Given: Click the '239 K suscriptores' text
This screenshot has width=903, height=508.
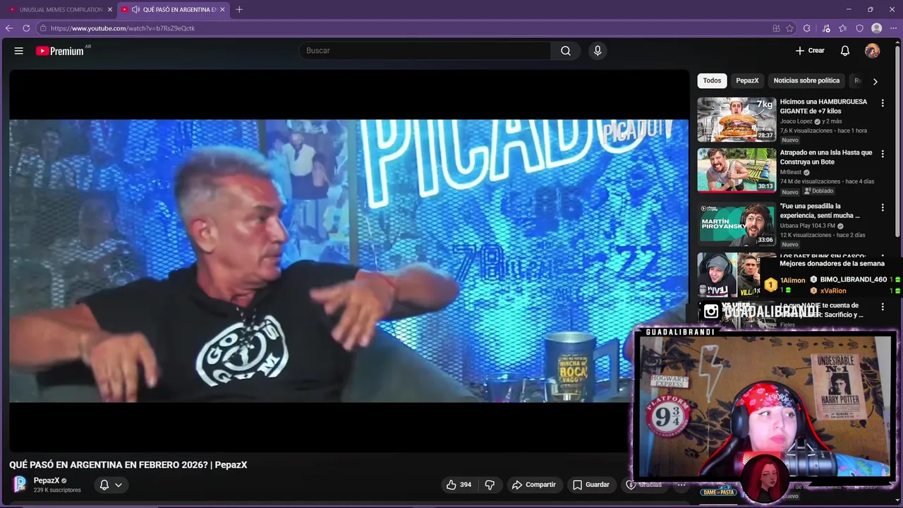Looking at the screenshot, I should 57,490.
